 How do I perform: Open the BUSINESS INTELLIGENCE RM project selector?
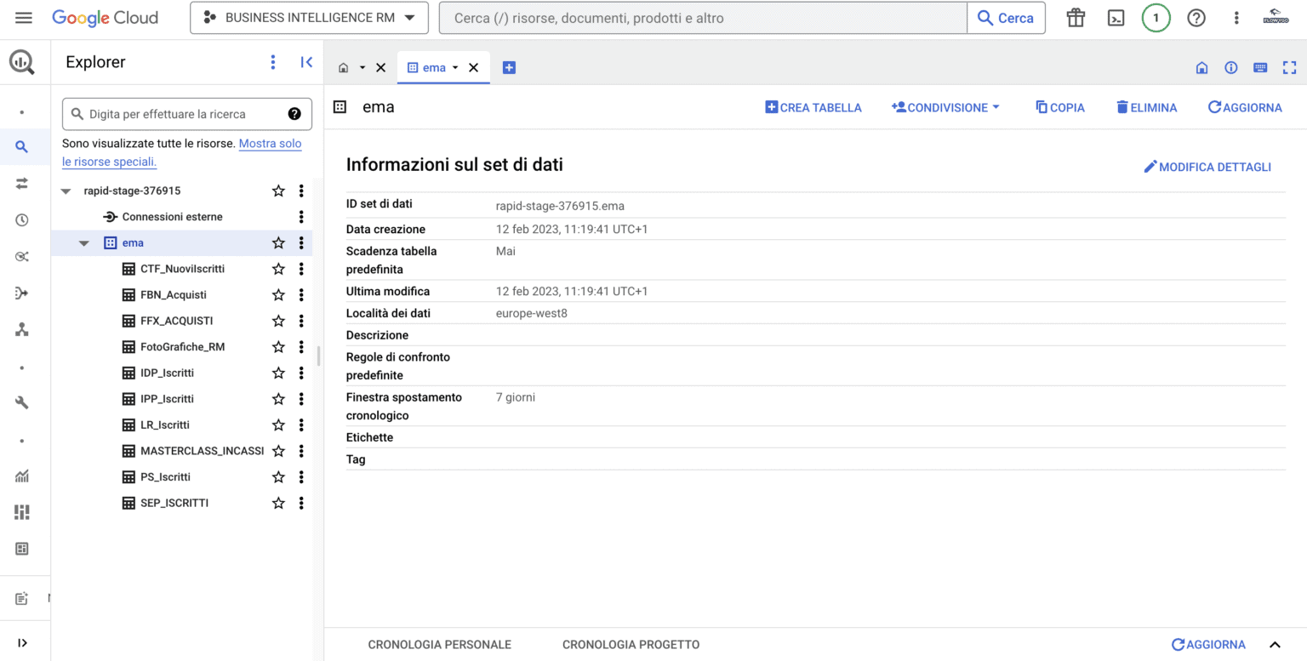[x=308, y=17]
